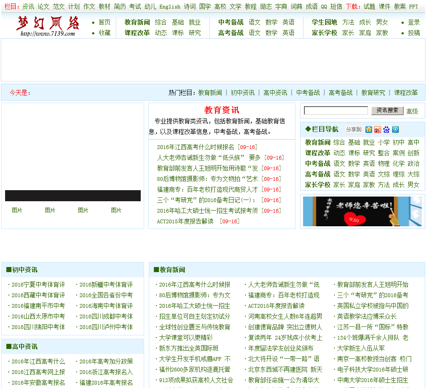The image size is (426, 388).
Task: Open article 2016宁夏中考体育评
Action: pyautogui.click(x=38, y=285)
